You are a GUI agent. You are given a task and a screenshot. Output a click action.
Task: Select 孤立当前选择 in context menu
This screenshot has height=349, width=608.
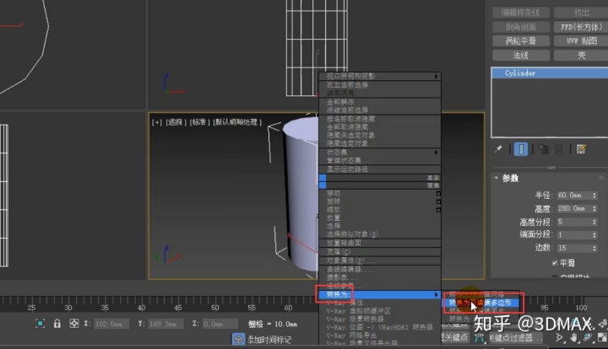[380, 85]
